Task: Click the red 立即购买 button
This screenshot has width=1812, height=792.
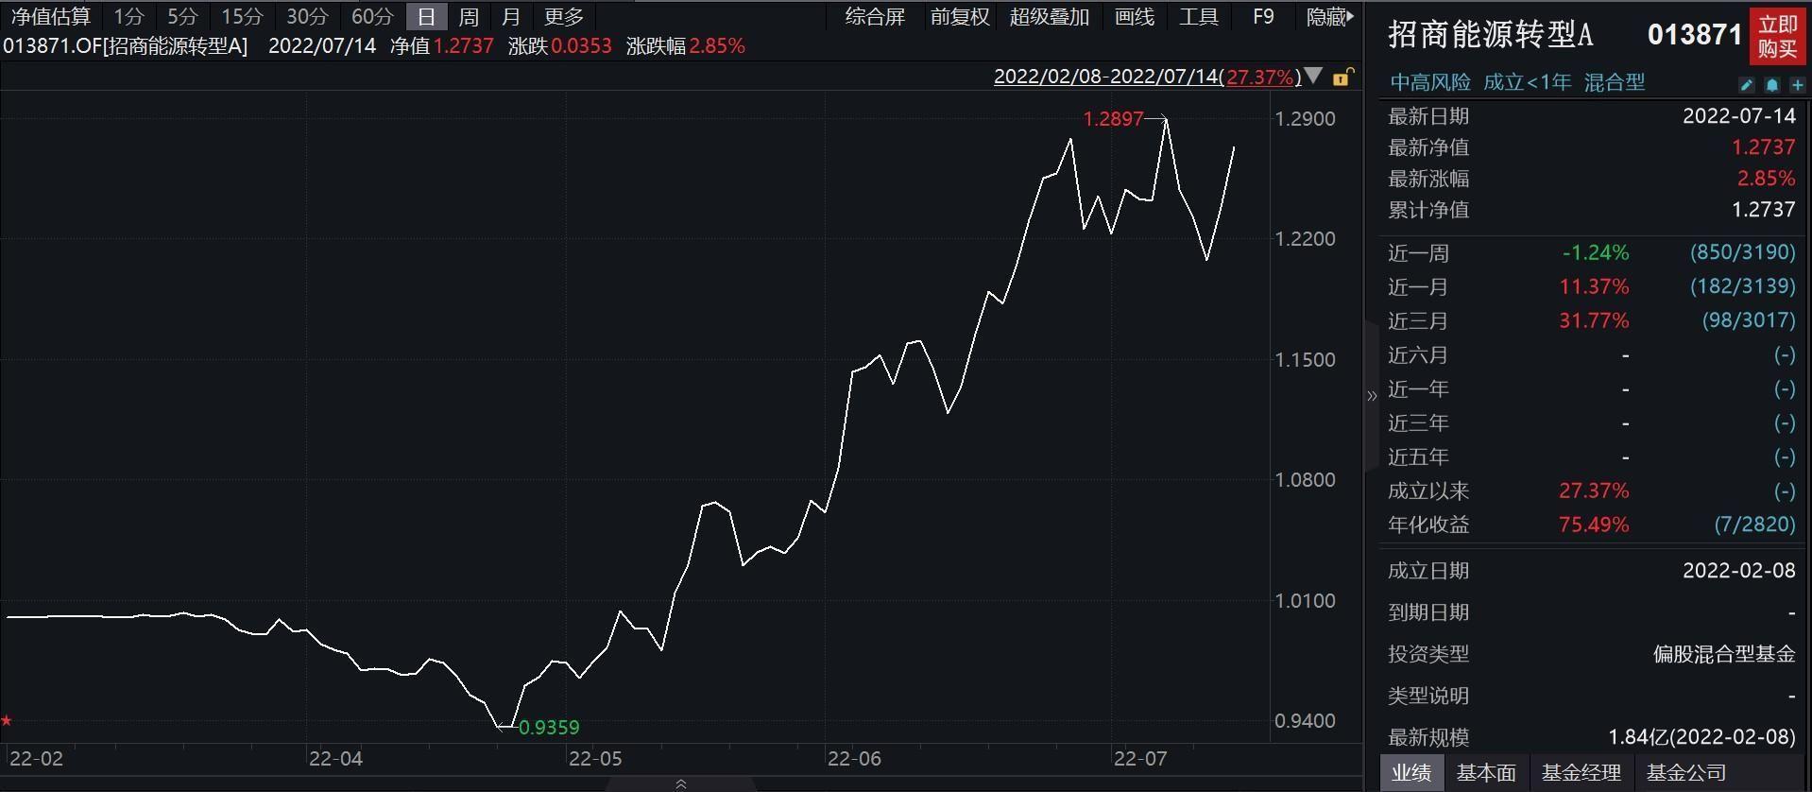Action: click(1777, 36)
